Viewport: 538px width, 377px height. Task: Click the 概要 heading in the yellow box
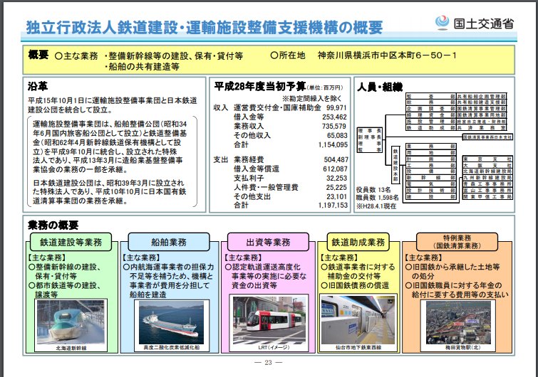pyautogui.click(x=38, y=55)
